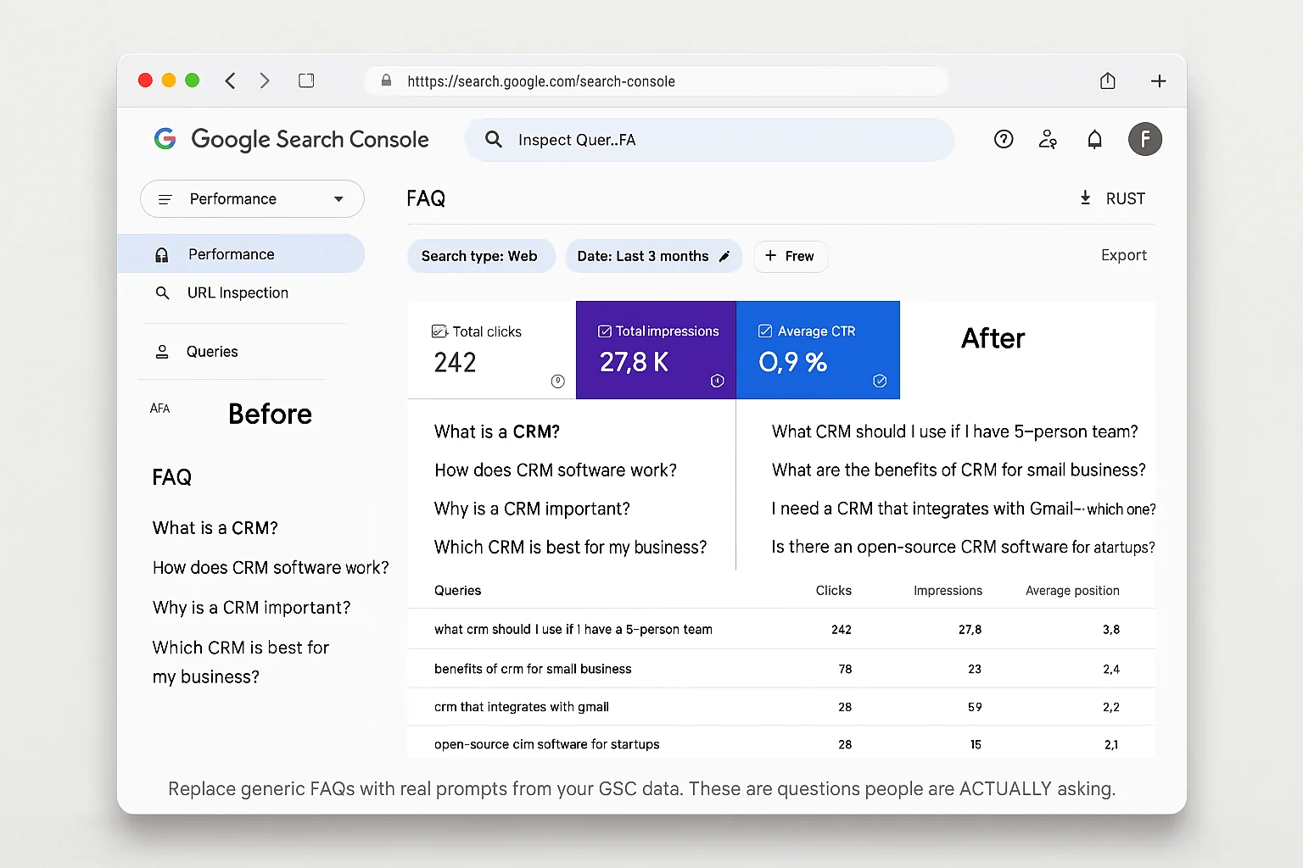This screenshot has height=868, width=1303.
Task: Click the browser back arrow
Action: (x=230, y=81)
